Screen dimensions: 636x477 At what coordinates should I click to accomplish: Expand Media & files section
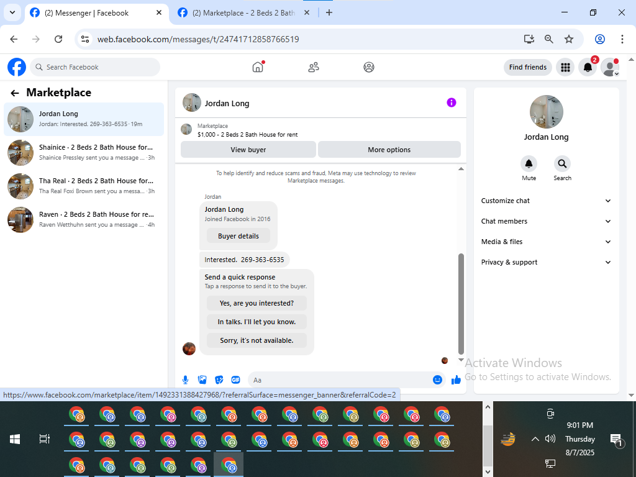pos(546,242)
